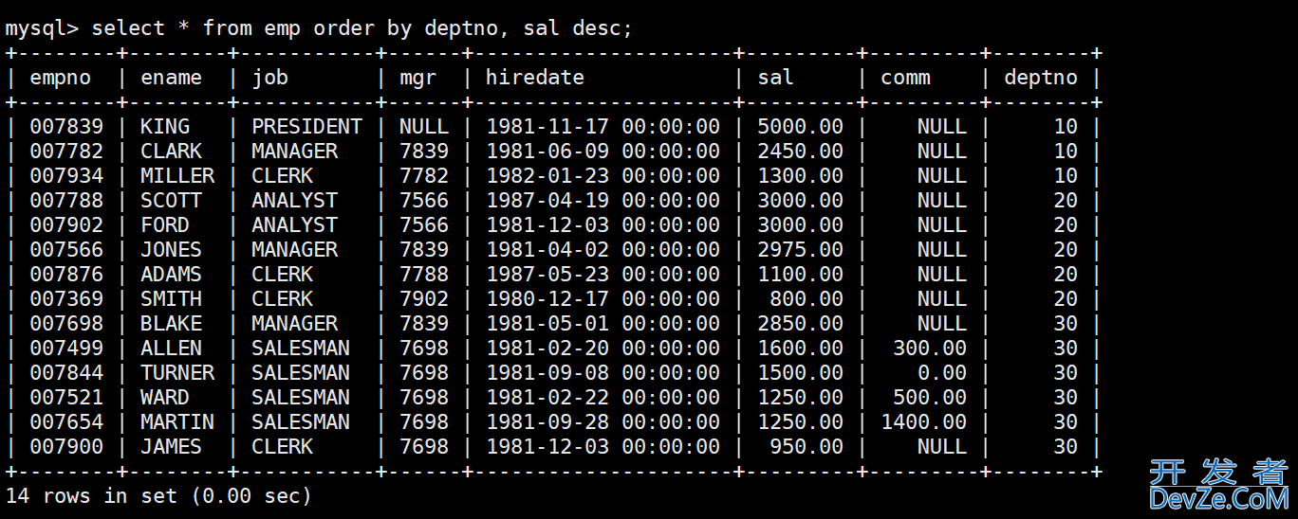Click salary value 2850.00
1298x519 pixels.
(800, 323)
